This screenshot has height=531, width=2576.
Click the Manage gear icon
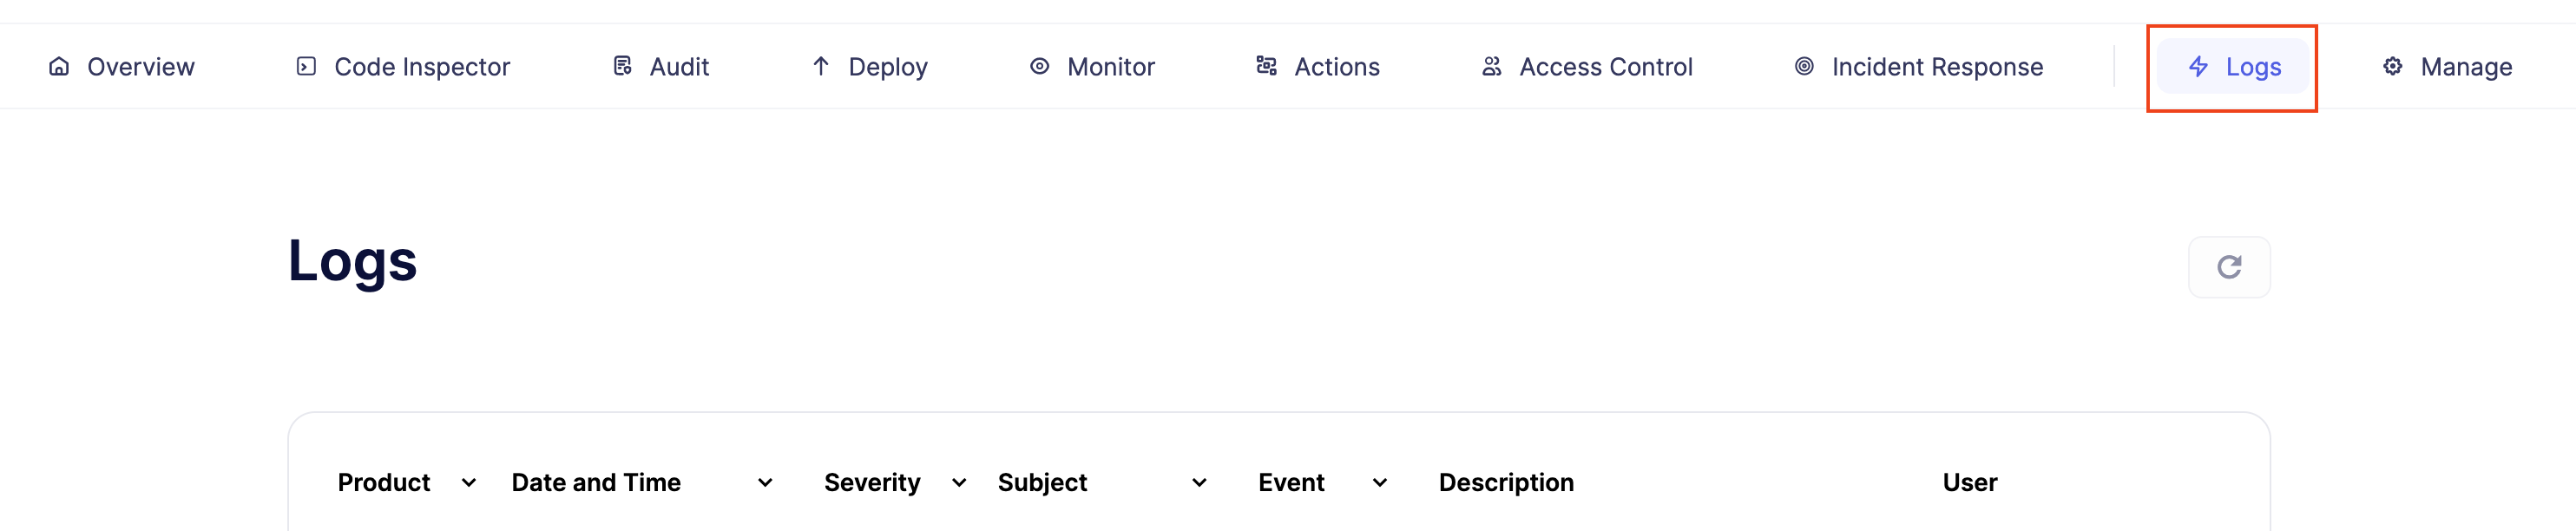pos(2393,66)
